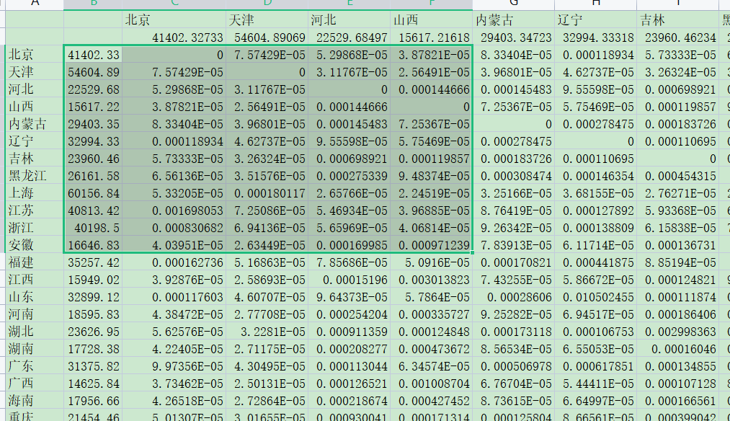Screen dimensions: 730x421
Task: Click the 上海 row label cell
Action: coord(35,192)
